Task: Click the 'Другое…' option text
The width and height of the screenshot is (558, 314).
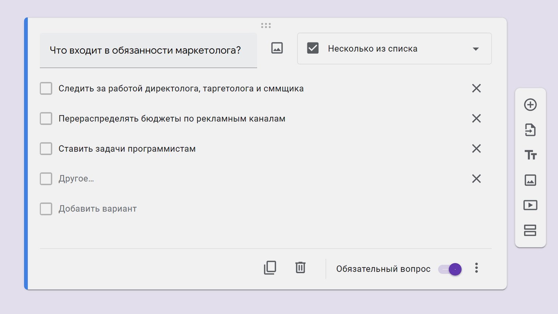Action: [76, 179]
